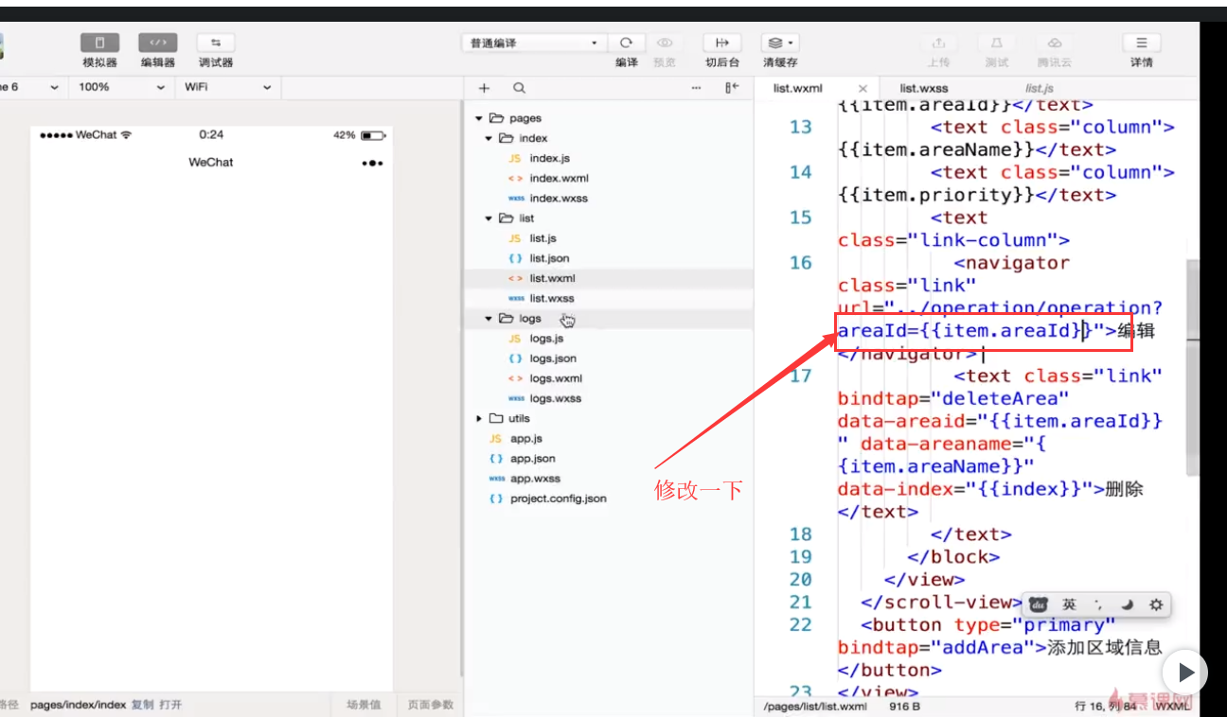The width and height of the screenshot is (1227, 717).
Task: Open the 清缓存 clear cache dropdown
Action: click(780, 43)
